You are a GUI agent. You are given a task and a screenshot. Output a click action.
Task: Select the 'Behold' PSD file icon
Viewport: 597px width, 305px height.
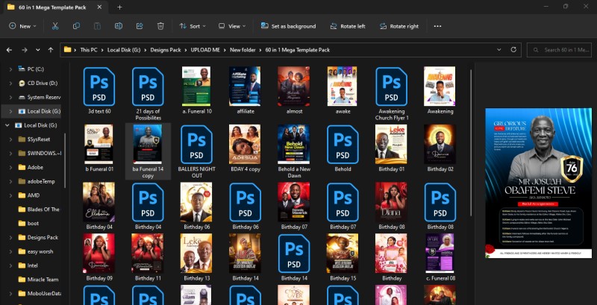[x=343, y=144]
